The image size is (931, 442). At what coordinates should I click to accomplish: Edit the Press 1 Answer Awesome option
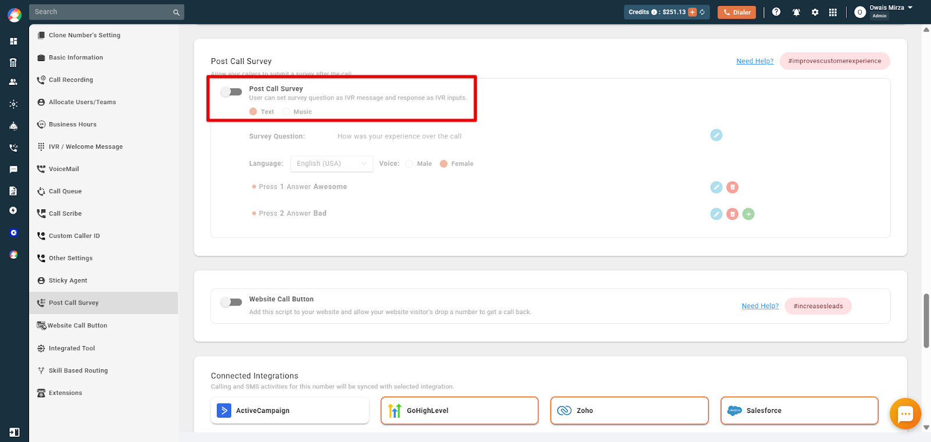pyautogui.click(x=716, y=187)
